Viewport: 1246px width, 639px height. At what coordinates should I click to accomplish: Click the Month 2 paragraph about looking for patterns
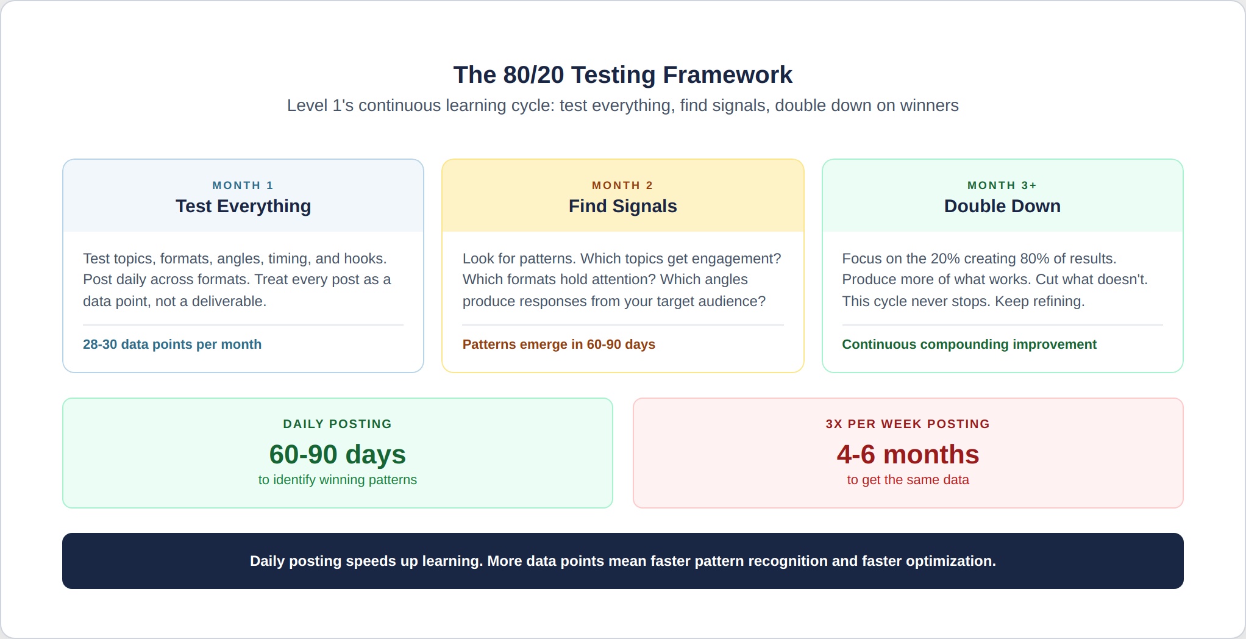pyautogui.click(x=621, y=280)
